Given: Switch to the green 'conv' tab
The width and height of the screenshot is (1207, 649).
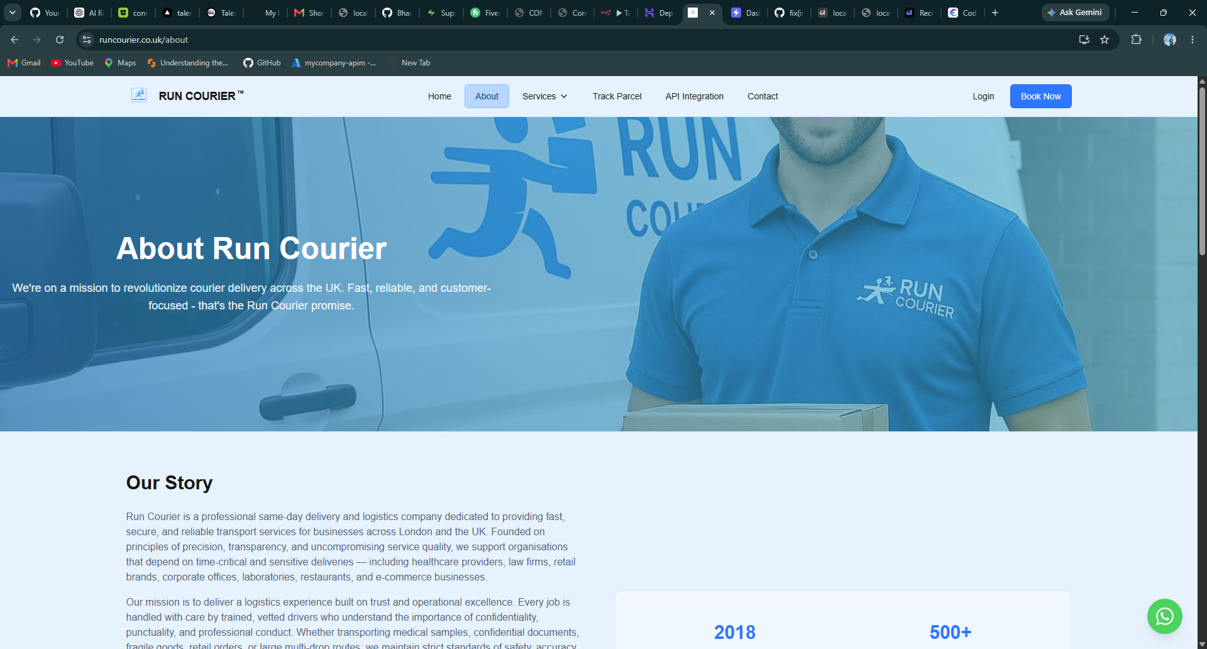Looking at the screenshot, I should click(133, 13).
